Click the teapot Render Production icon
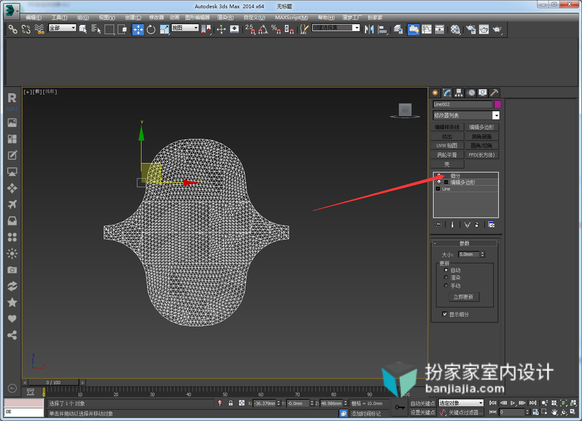This screenshot has width=582, height=421. tap(497, 29)
